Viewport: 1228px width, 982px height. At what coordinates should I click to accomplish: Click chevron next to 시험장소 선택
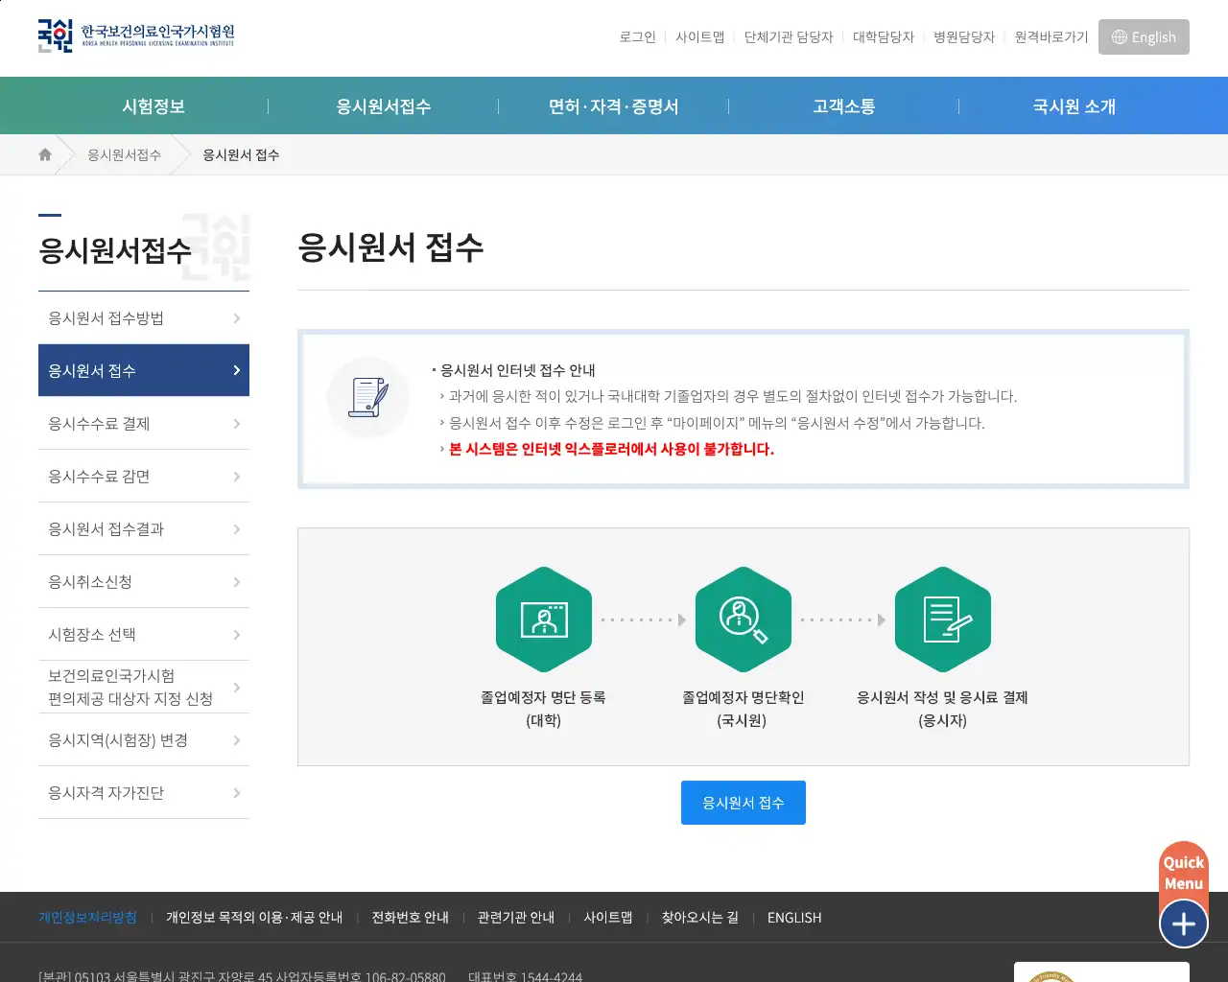point(237,635)
